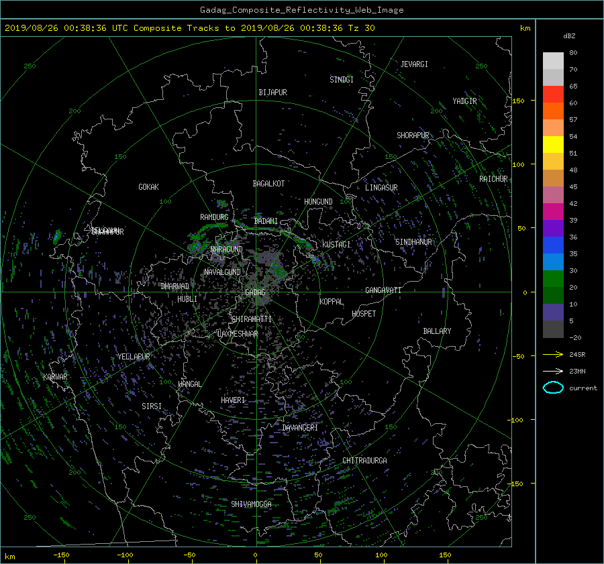Screen dimensions: 604x564
Task: Click the DAVANGERI city label
Action: (x=300, y=428)
